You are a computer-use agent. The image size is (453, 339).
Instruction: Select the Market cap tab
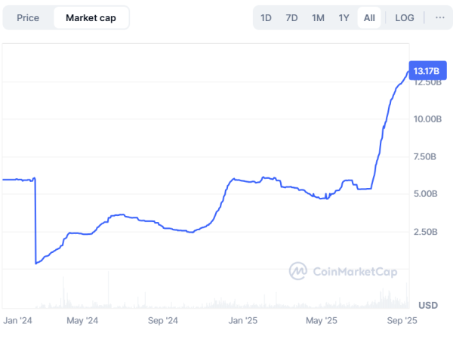91,17
